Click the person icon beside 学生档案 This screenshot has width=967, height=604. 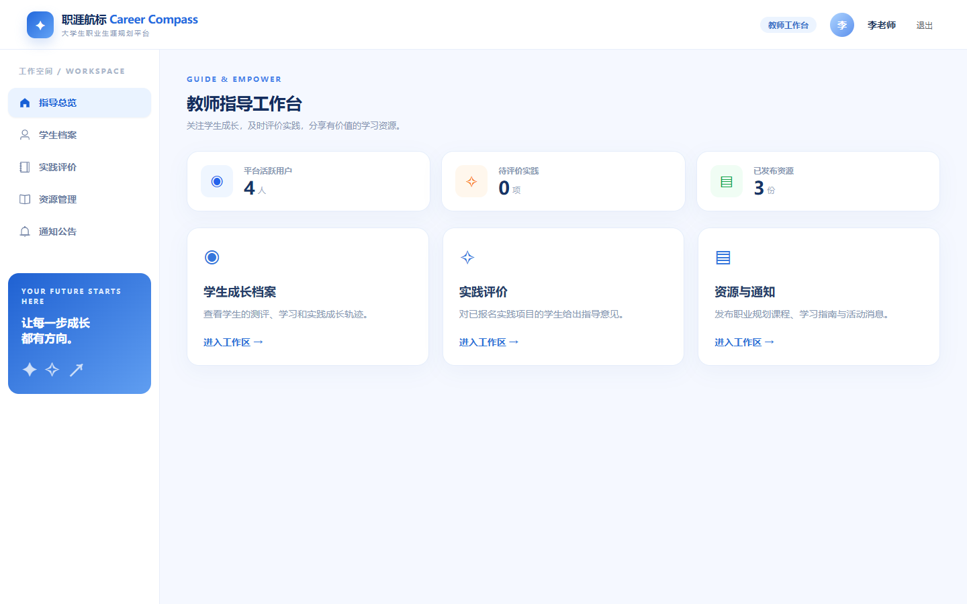tap(25, 135)
